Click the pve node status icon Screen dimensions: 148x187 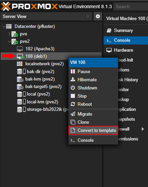pos(15,34)
